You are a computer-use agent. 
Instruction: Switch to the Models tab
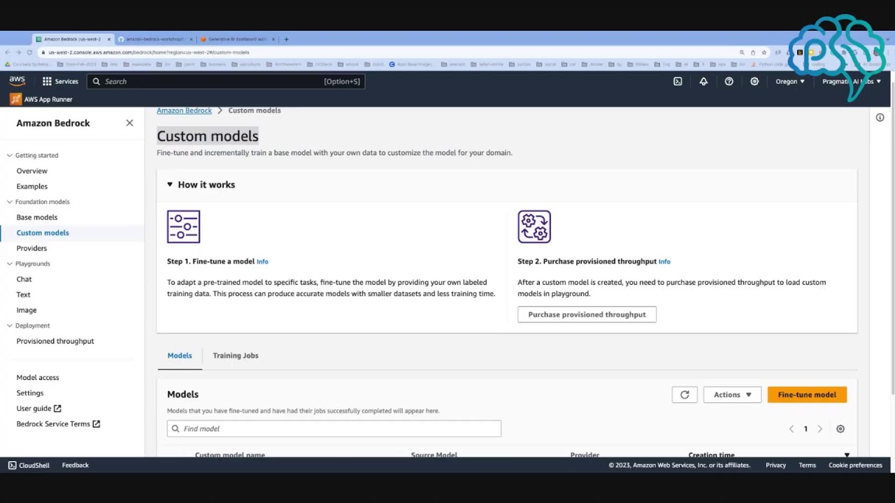click(x=180, y=356)
